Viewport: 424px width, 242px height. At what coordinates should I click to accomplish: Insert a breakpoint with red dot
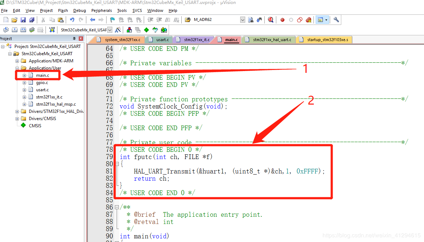pos(282,20)
